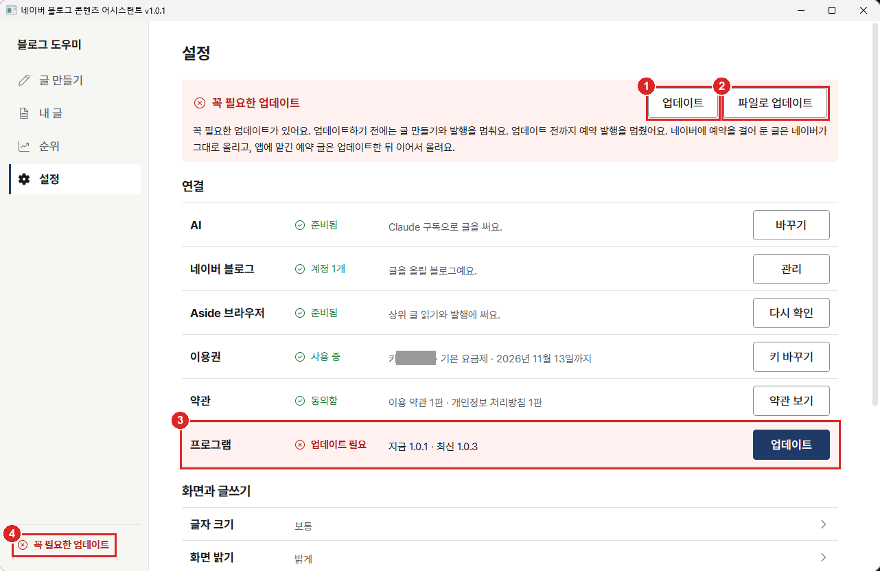This screenshot has width=880, height=571.
Task: Click the red X icon in the sidebar footer
Action: pyautogui.click(x=23, y=545)
